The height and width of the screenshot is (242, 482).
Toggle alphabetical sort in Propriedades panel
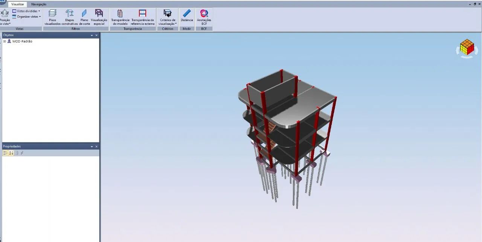(11, 153)
